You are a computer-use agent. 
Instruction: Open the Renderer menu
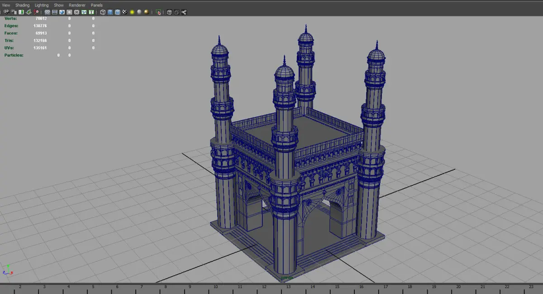(77, 5)
